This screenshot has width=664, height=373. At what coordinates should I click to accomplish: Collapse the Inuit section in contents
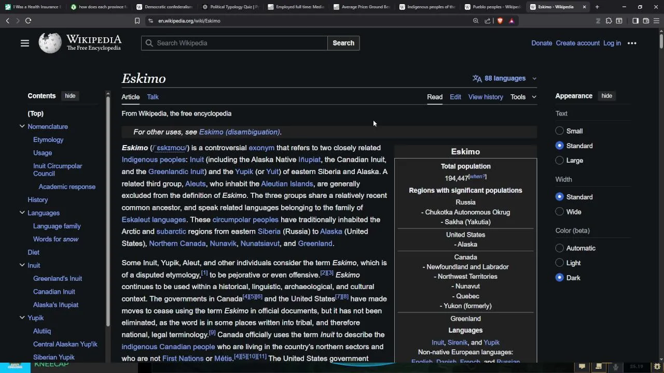point(22,265)
